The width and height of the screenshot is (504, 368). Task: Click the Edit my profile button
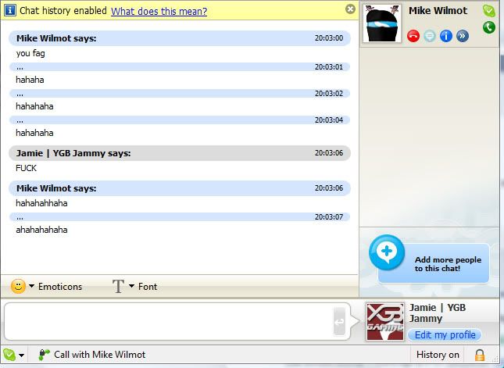coord(445,335)
